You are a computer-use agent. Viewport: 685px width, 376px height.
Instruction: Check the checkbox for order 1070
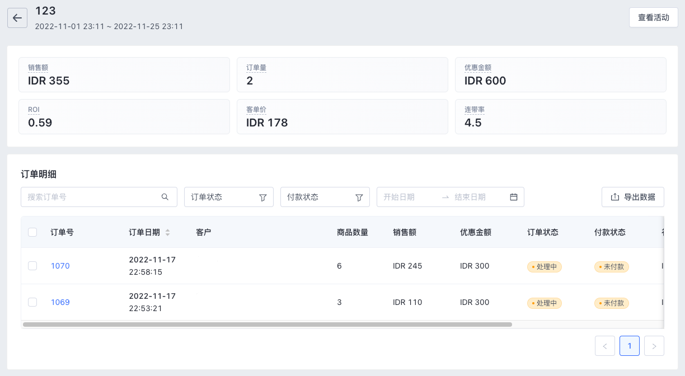(32, 266)
